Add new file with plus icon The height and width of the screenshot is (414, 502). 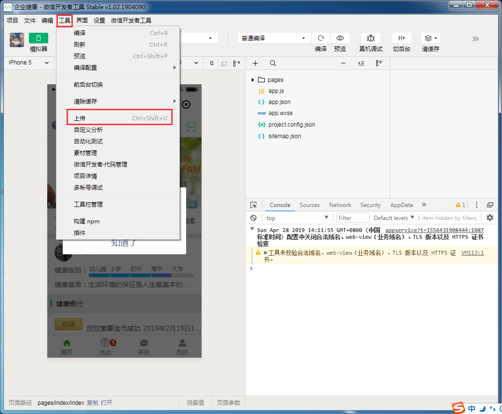(x=255, y=63)
